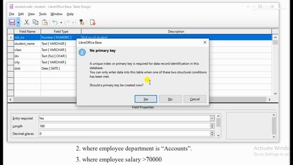Image resolution: width=293 pixels, height=165 pixels.
Task: Click the Description column header
Action: pos(176,32)
